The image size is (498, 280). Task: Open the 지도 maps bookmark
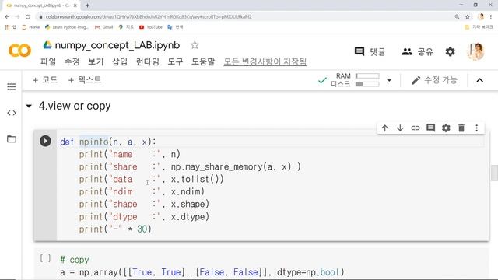pos(126,27)
